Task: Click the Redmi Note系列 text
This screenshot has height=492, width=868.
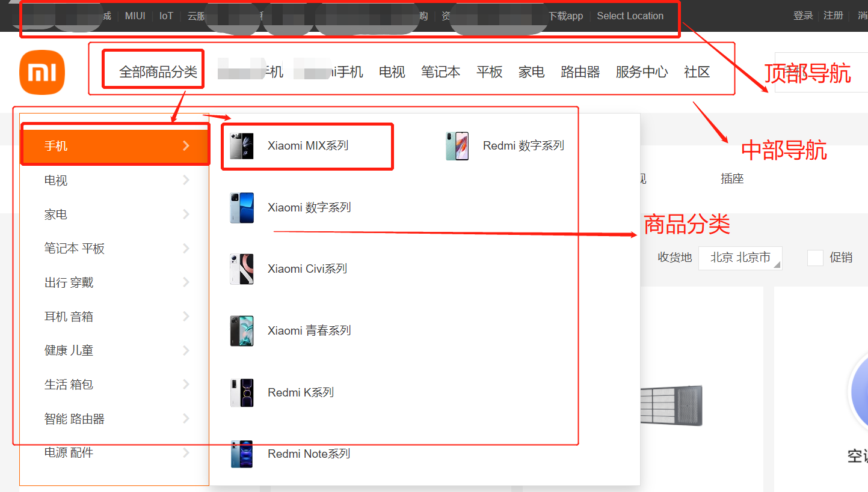Action: (309, 454)
